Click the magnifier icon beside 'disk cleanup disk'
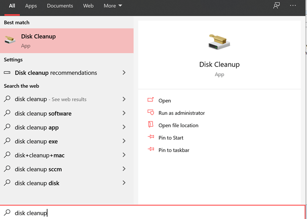The width and height of the screenshot is (307, 219). pos(7,182)
